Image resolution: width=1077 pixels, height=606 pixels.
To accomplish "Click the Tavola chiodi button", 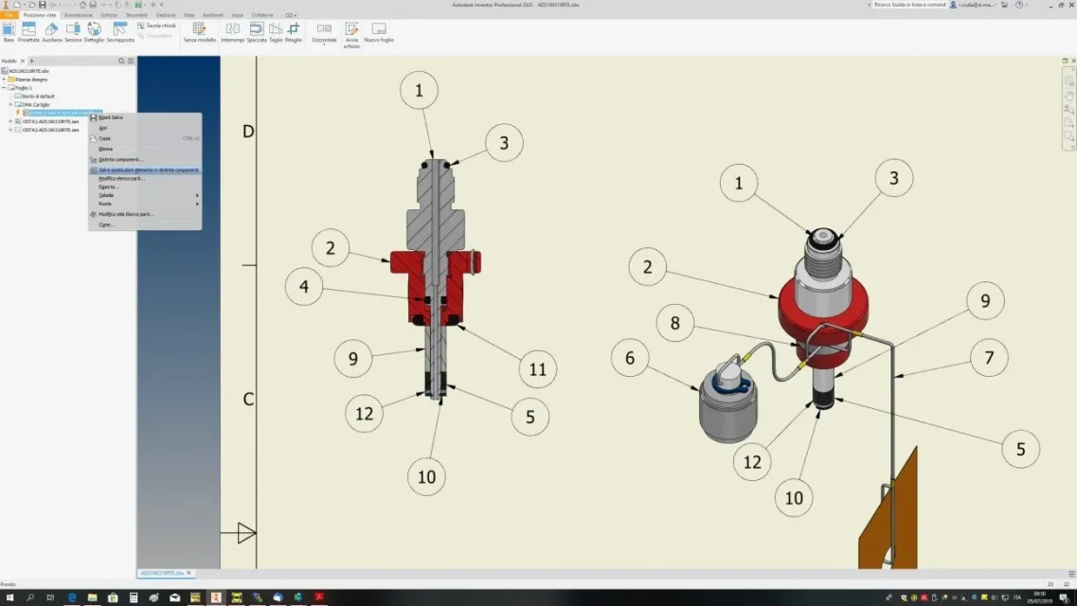I will click(x=156, y=26).
